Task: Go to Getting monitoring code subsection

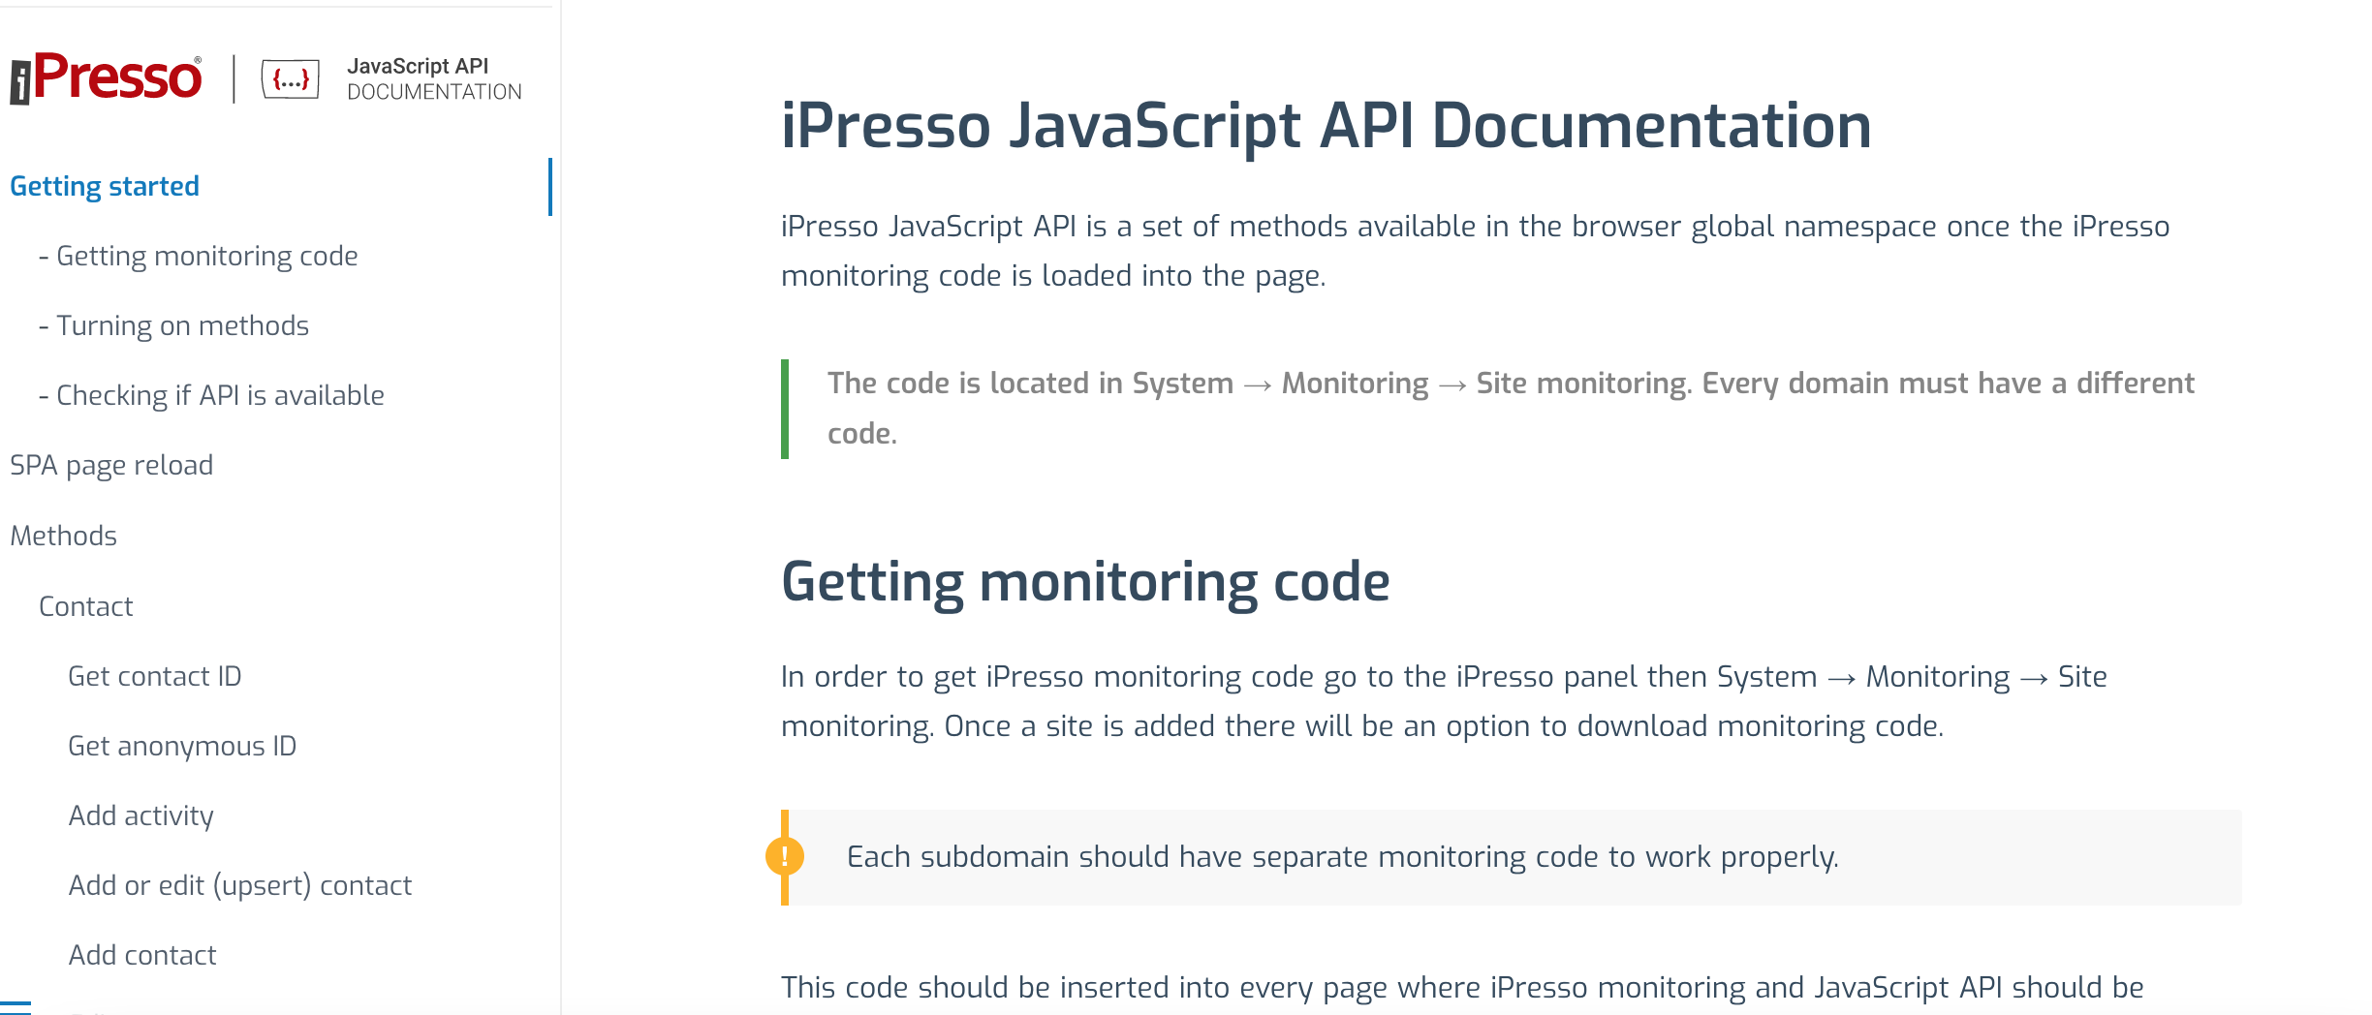Action: [x=199, y=256]
